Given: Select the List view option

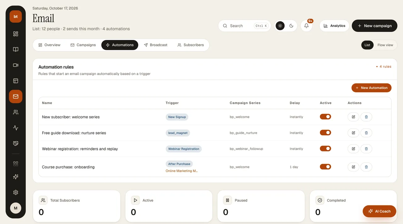Looking at the screenshot, I should 367,45.
